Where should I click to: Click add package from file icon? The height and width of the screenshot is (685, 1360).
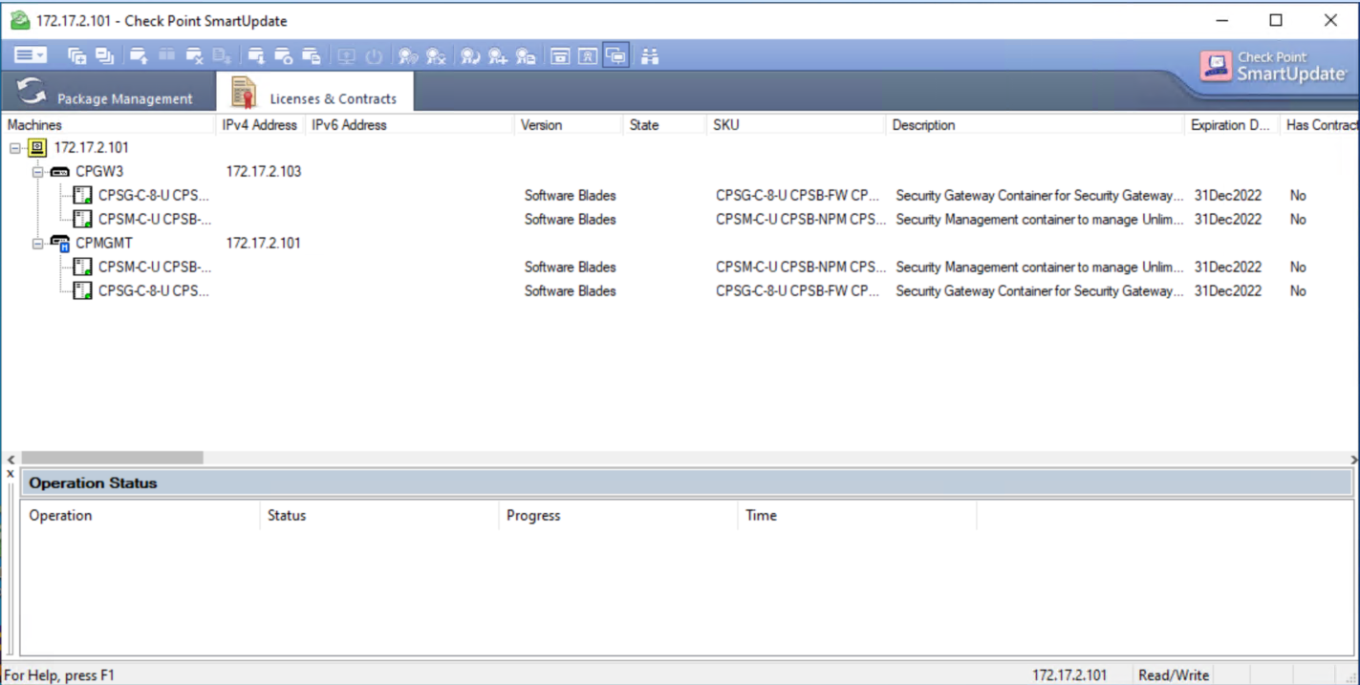coord(312,56)
